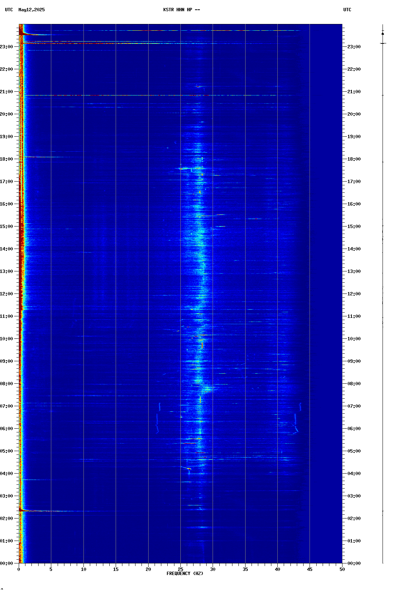Click 11:00 on the right time axis
Viewport: 399px width, 593px height.
[x=354, y=316]
